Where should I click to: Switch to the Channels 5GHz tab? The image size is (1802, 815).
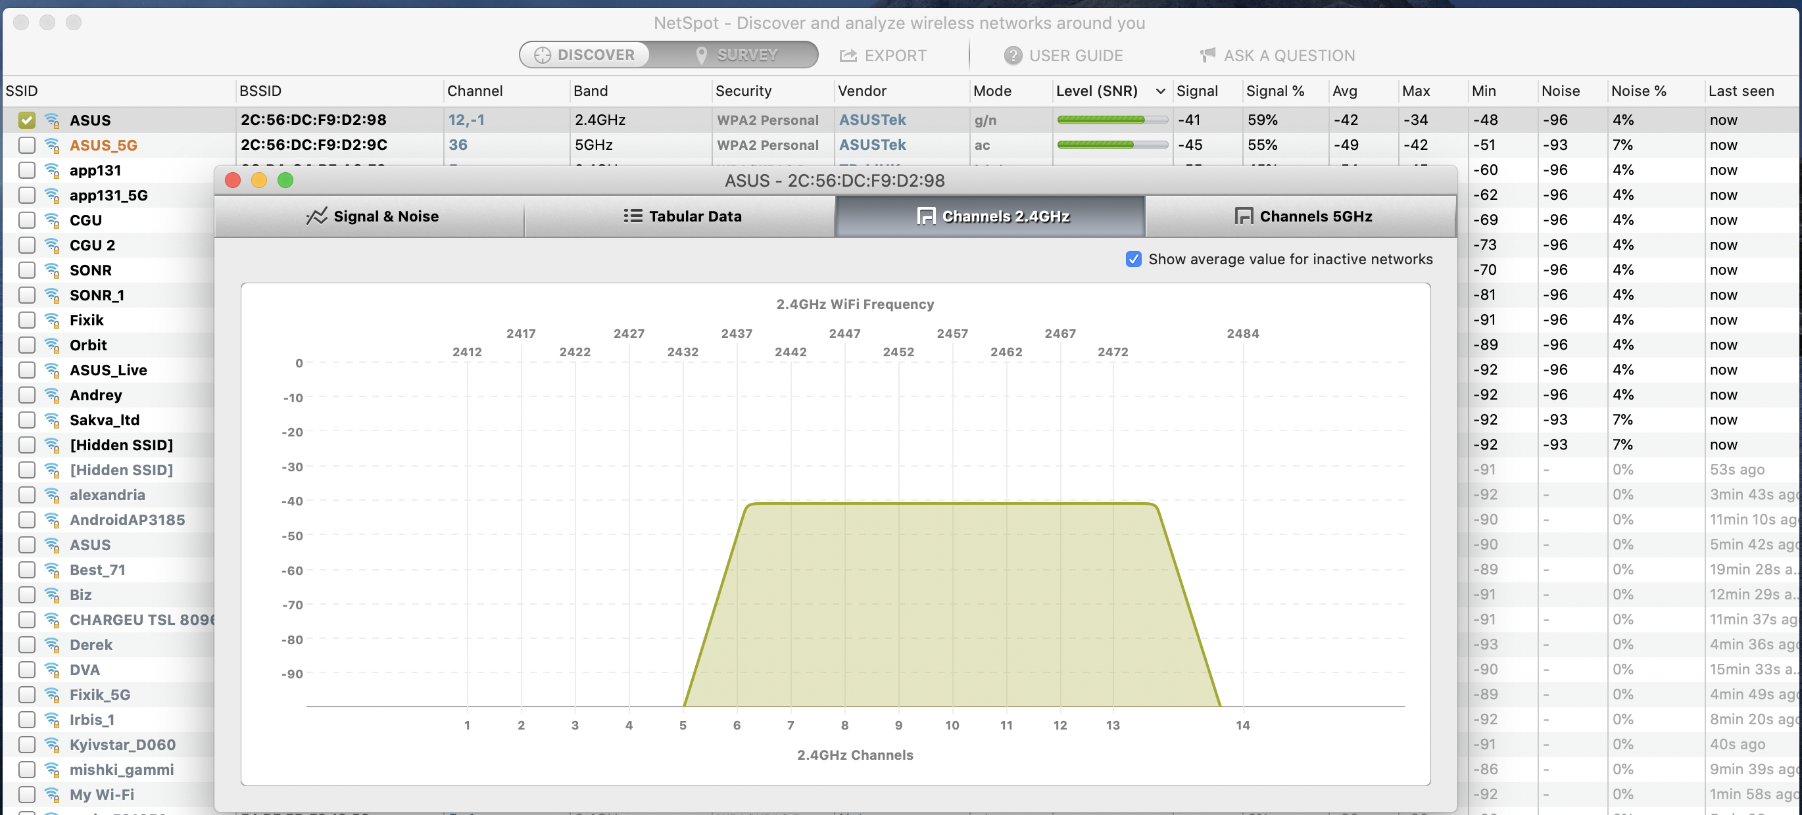point(1300,216)
